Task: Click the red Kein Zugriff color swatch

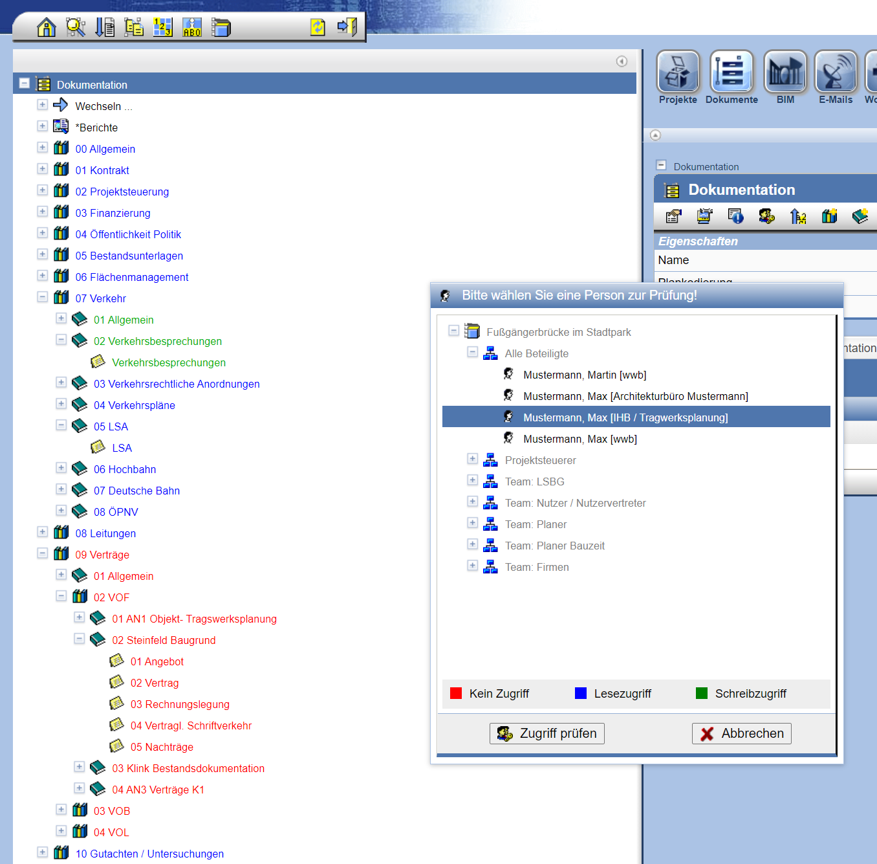Action: [x=456, y=693]
